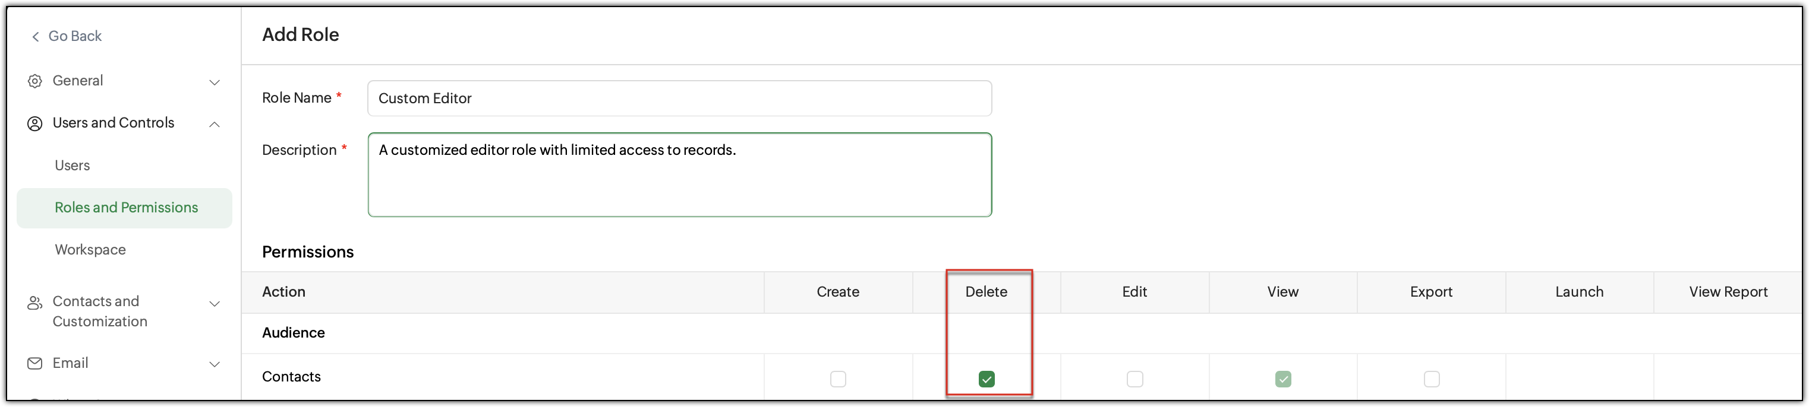1809x407 pixels.
Task: Click the General gear icon
Action: click(34, 81)
